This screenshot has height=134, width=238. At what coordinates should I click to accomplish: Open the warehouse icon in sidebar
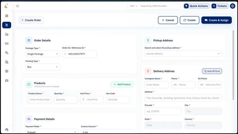point(7,80)
